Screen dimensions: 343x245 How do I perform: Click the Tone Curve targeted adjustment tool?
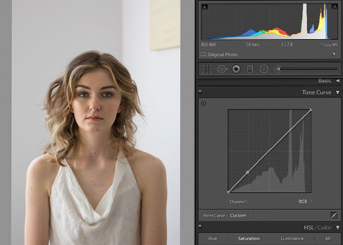204,103
